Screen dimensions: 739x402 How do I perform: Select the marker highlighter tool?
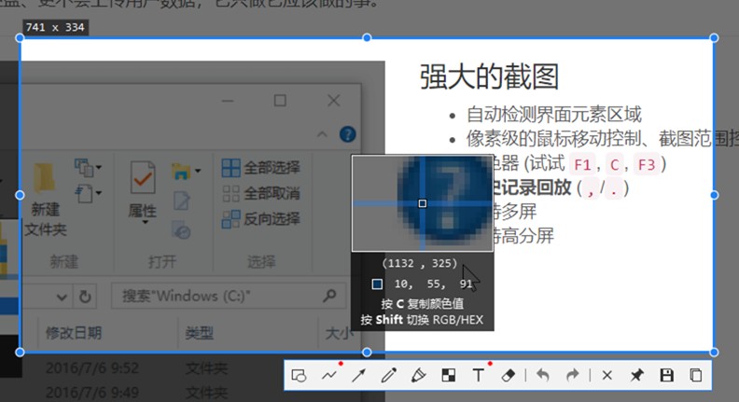(419, 376)
